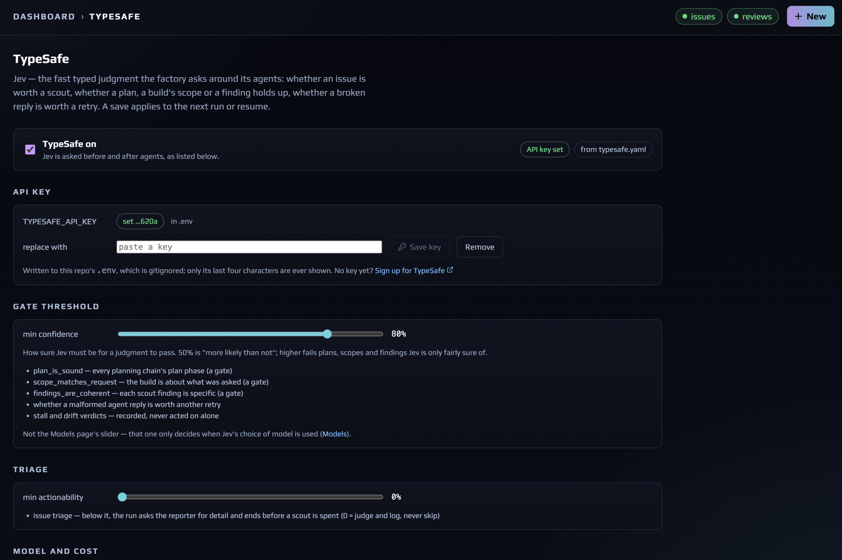Select the TypeSafe breadcrumb item
The height and width of the screenshot is (560, 842).
click(x=115, y=17)
